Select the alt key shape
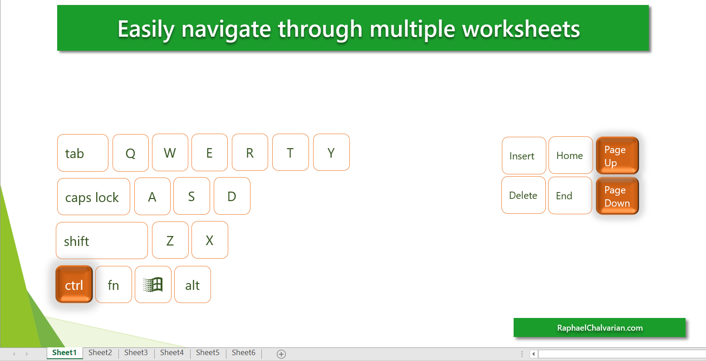This screenshot has height=361, width=706. tap(192, 284)
